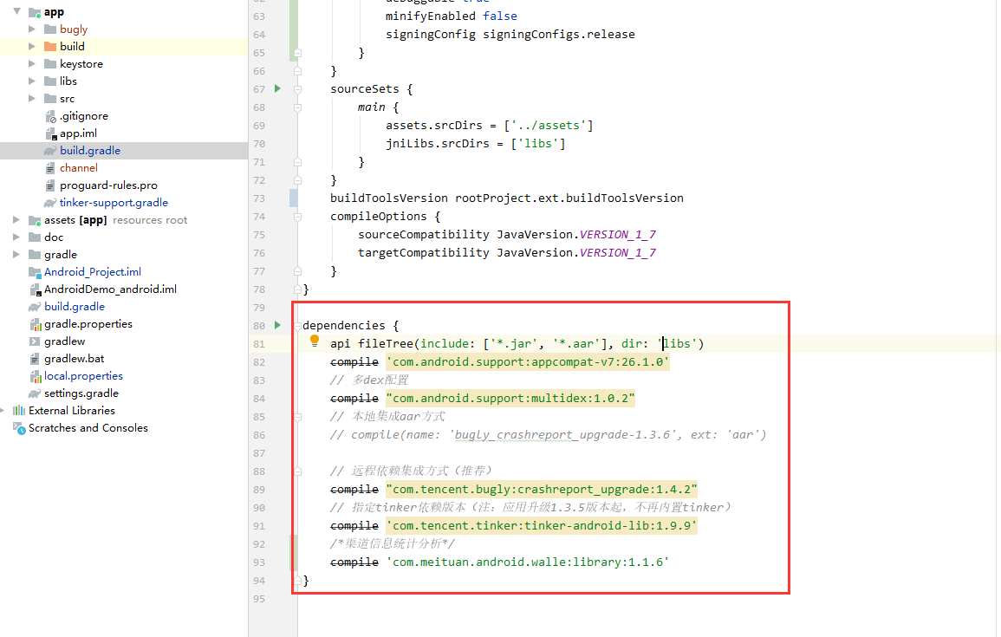Click the run arrow beside sourceSets line
The width and height of the screenshot is (1001, 637).
tap(277, 88)
